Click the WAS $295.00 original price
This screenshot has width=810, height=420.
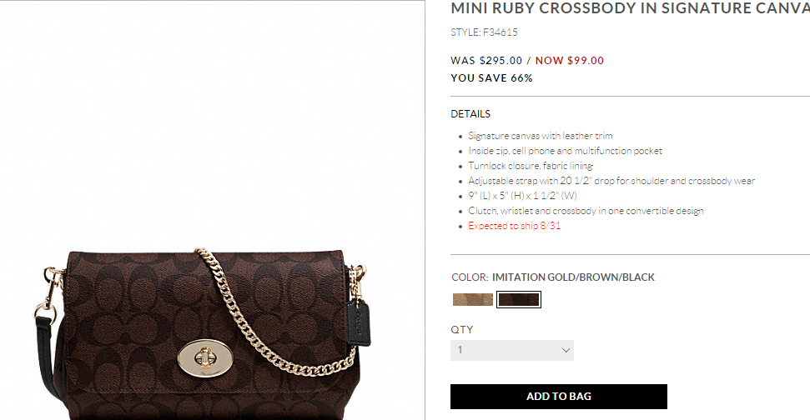486,60
